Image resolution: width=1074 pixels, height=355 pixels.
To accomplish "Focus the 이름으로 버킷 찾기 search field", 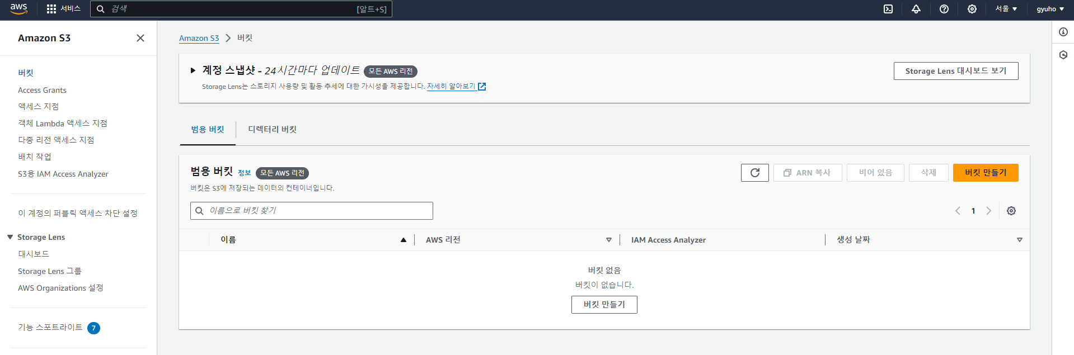I will tap(312, 211).
